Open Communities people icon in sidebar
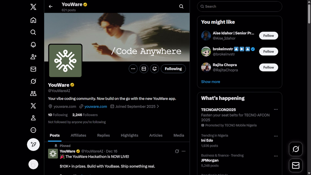Screen dimensions: 311x175 coord(33,93)
